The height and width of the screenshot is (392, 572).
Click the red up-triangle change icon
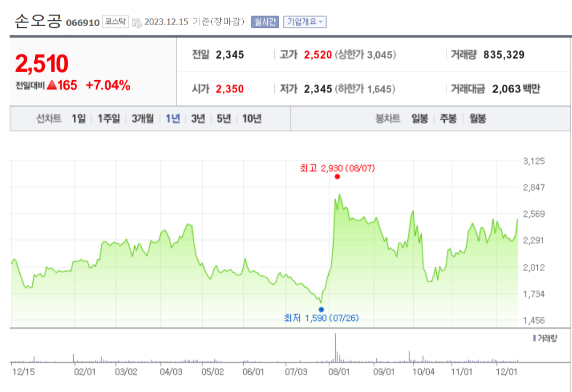pyautogui.click(x=52, y=85)
